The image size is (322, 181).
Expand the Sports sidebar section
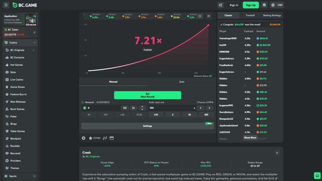tap(34, 176)
